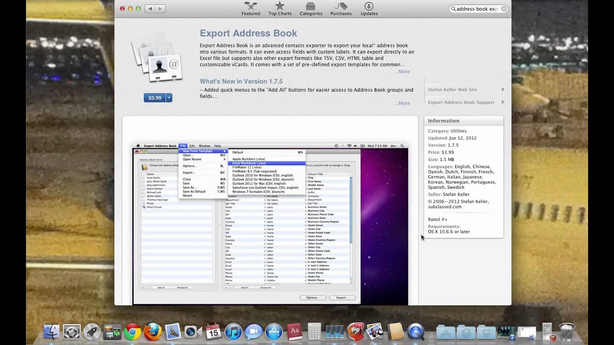The height and width of the screenshot is (345, 614).
Task: Launch Firefox from the Dock
Action: coord(153,332)
